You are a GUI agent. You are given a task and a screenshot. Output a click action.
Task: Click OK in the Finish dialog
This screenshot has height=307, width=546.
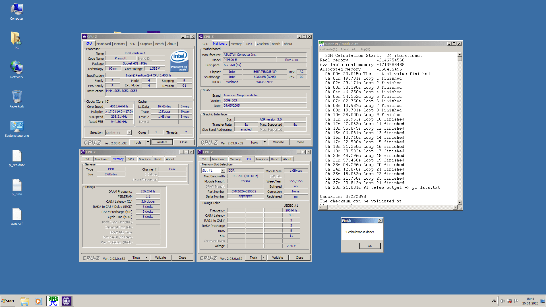(370, 246)
